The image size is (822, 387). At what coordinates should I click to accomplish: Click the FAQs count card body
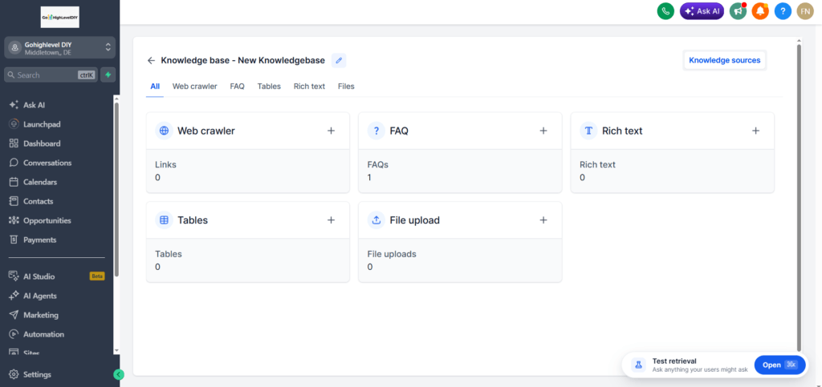coord(460,171)
